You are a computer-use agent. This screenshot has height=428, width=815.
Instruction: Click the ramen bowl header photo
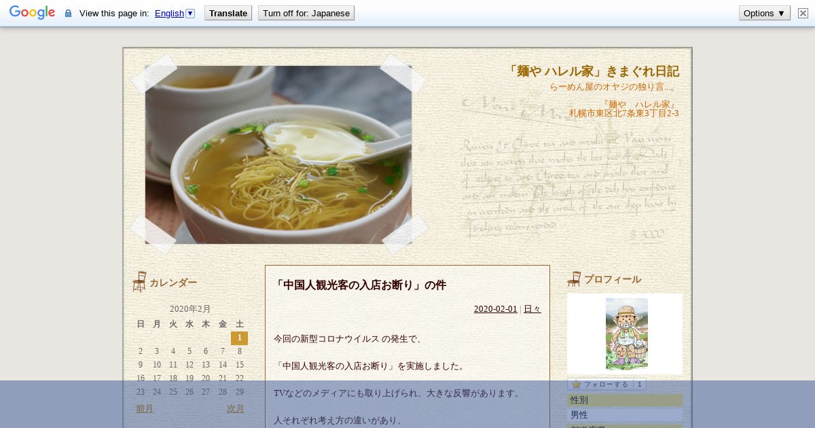(x=278, y=154)
